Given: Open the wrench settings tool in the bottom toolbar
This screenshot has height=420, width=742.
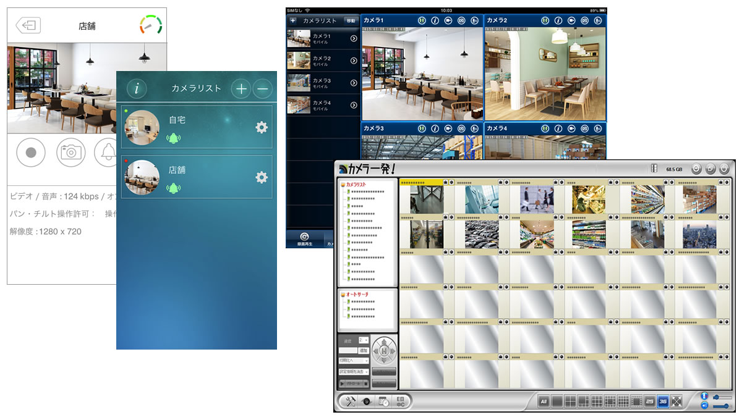Looking at the screenshot, I should [x=351, y=401].
